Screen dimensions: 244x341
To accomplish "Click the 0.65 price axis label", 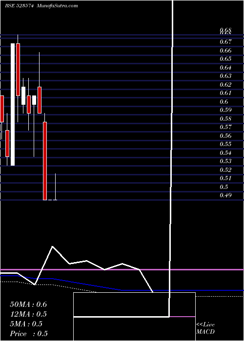I will (x=225, y=59).
